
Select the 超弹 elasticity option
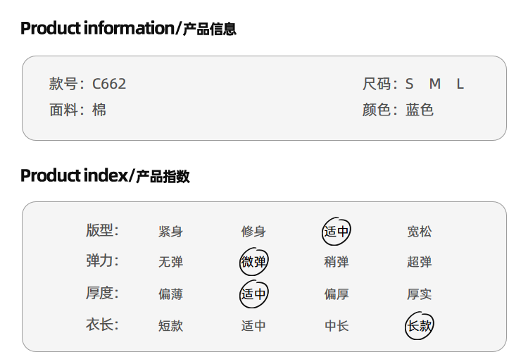click(420, 263)
